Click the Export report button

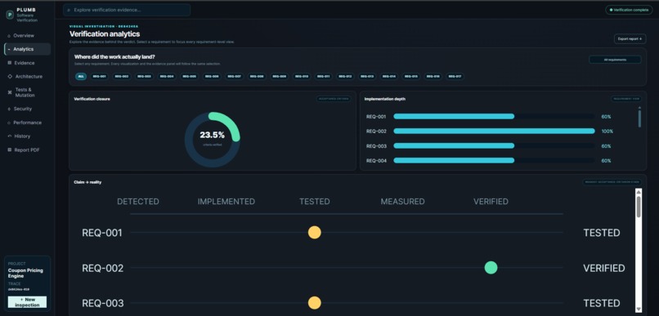point(630,38)
